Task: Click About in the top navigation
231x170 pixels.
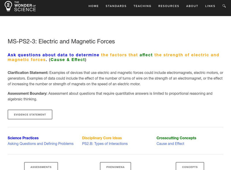Action: click(192, 6)
